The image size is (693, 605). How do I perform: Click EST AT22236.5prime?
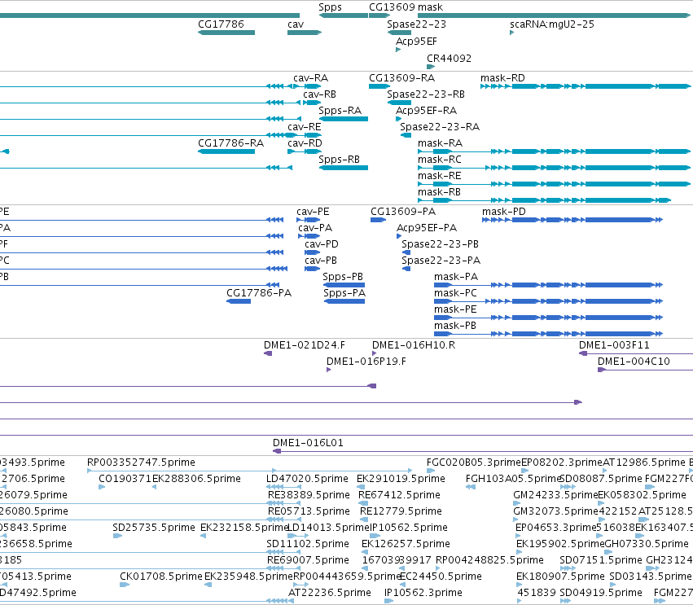[330, 593]
